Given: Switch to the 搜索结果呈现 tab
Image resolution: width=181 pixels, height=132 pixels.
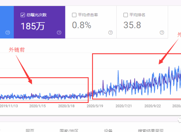Looking at the screenshot, I should tap(151, 130).
